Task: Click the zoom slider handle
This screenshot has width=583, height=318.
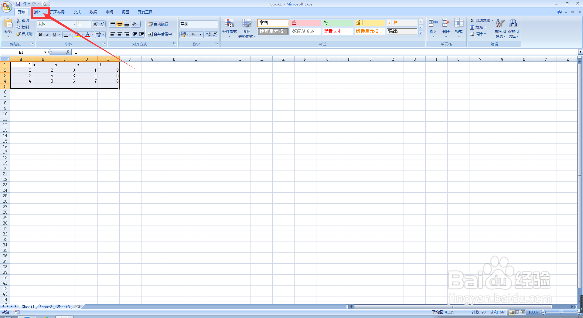Action: [x=561, y=312]
